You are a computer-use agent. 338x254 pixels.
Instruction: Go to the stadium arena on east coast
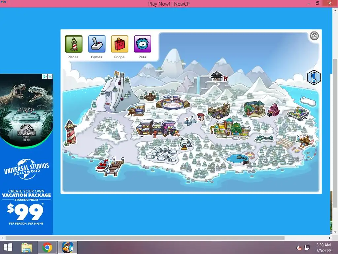pos(298,112)
